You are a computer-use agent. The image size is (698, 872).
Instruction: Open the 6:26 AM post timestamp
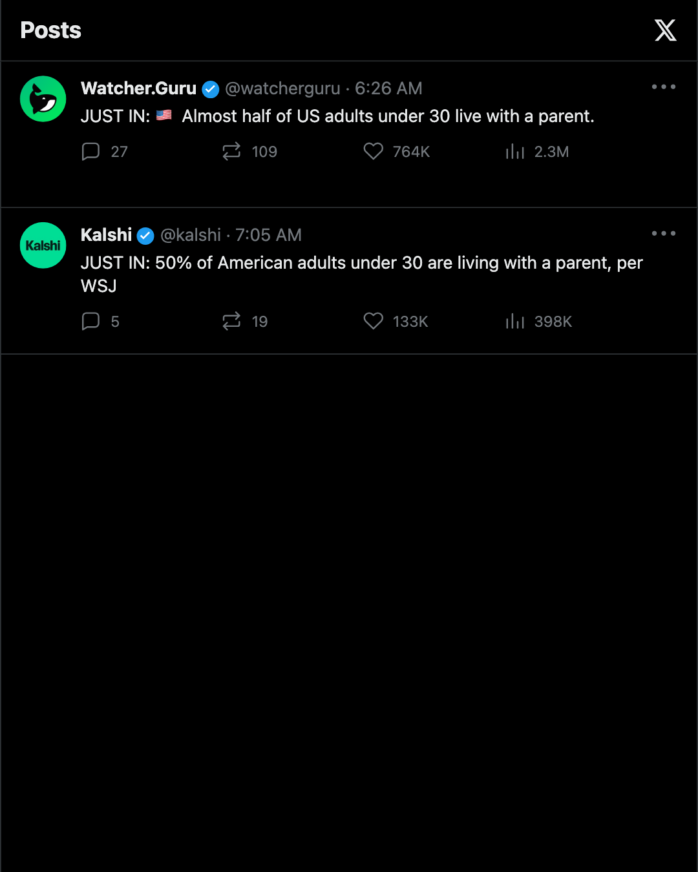[x=388, y=88]
